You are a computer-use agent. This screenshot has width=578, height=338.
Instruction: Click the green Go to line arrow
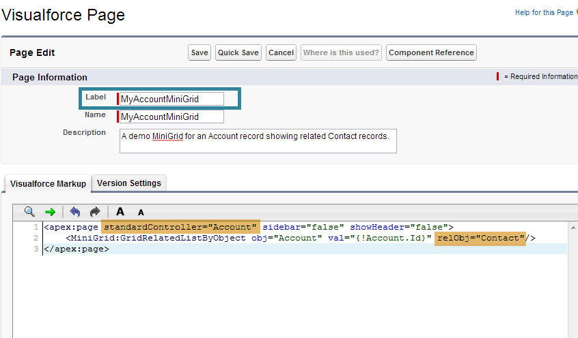(50, 212)
